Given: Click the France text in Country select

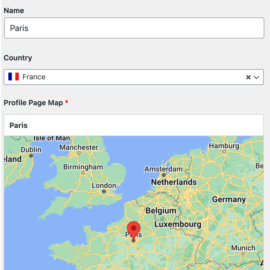Looking at the screenshot, I should click(x=34, y=77).
